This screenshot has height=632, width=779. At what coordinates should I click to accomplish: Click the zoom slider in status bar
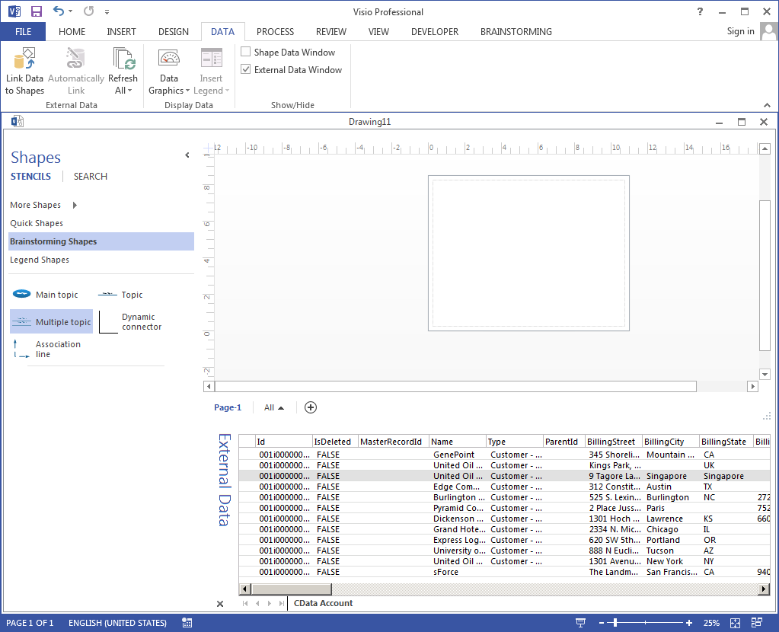615,623
